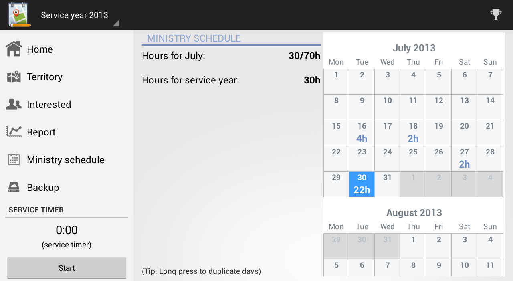Screen dimensions: 513x281
Task: Select the Interested people icon
Action: click(x=14, y=104)
